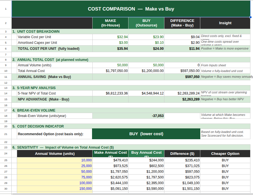Screen dimensions: 253x195
Task: Click the horizontal scrollbar at the bottom
Action: point(132,194)
